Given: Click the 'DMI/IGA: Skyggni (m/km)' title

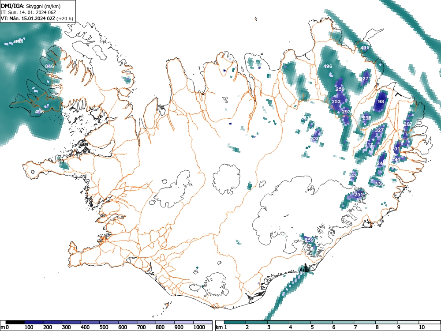Looking at the screenshot, I should point(31,6).
